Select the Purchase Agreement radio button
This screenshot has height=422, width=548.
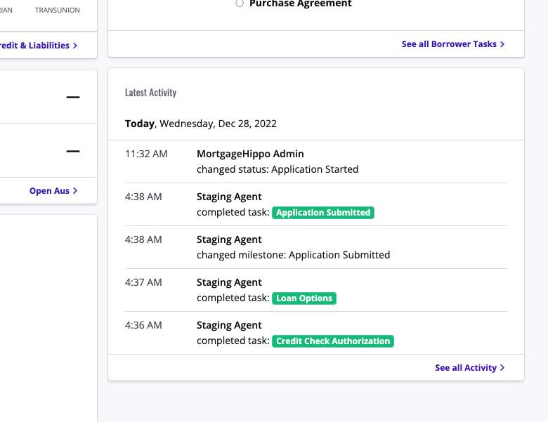[240, 4]
